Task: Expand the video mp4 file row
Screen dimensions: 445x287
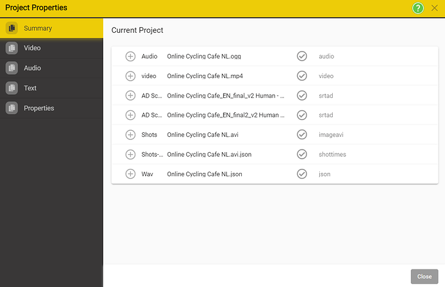Action: (130, 76)
